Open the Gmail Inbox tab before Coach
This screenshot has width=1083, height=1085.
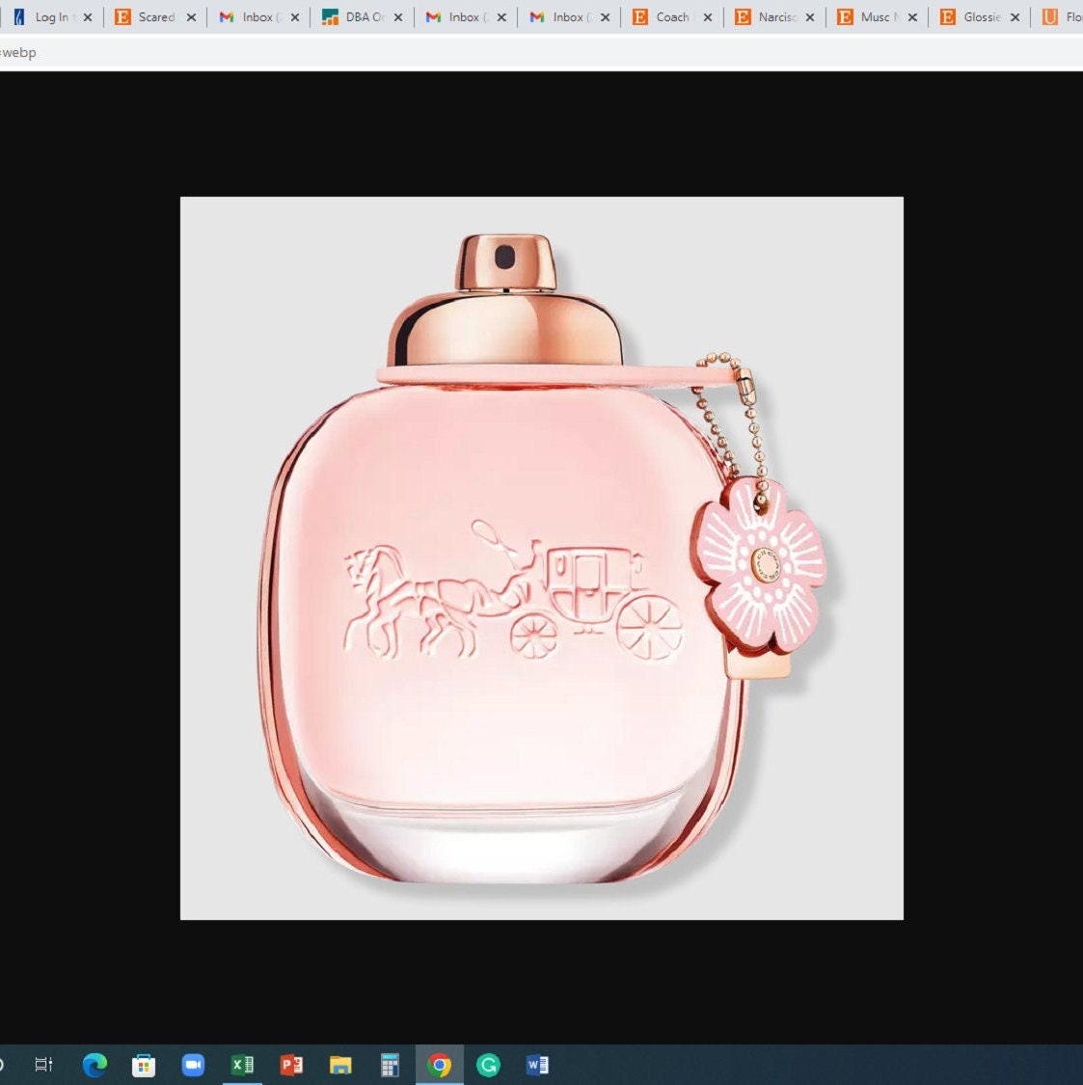[x=570, y=17]
